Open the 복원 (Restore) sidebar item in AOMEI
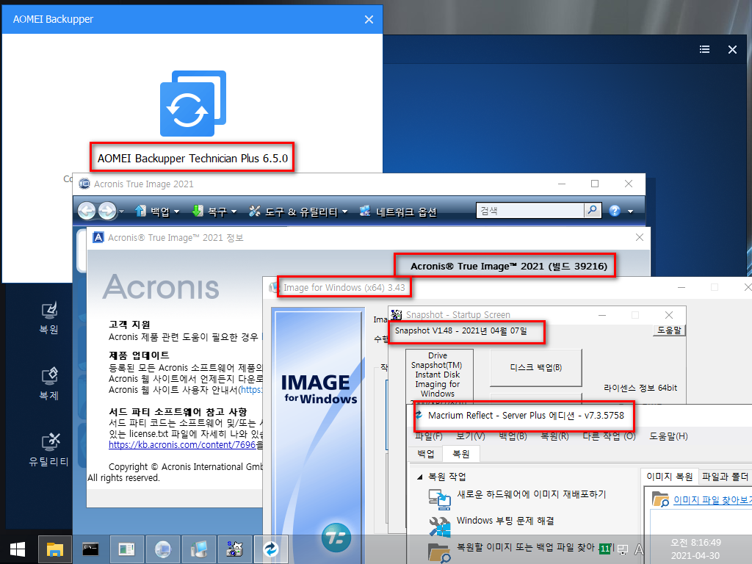 [49, 319]
